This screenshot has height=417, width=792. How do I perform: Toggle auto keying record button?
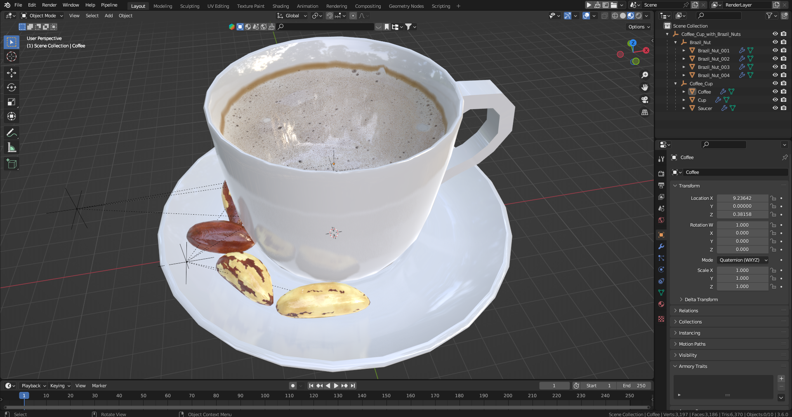[x=293, y=386]
